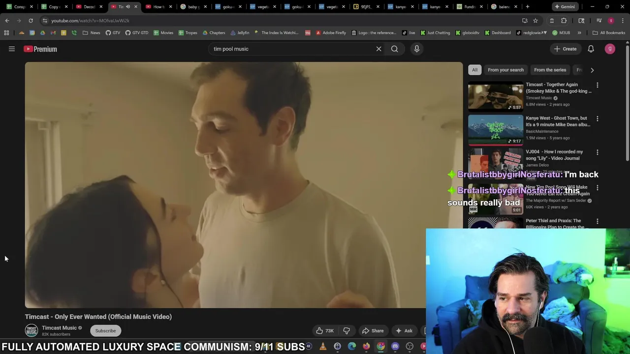The width and height of the screenshot is (630, 354).
Task: Open Chrome profile avatar
Action: 611,21
